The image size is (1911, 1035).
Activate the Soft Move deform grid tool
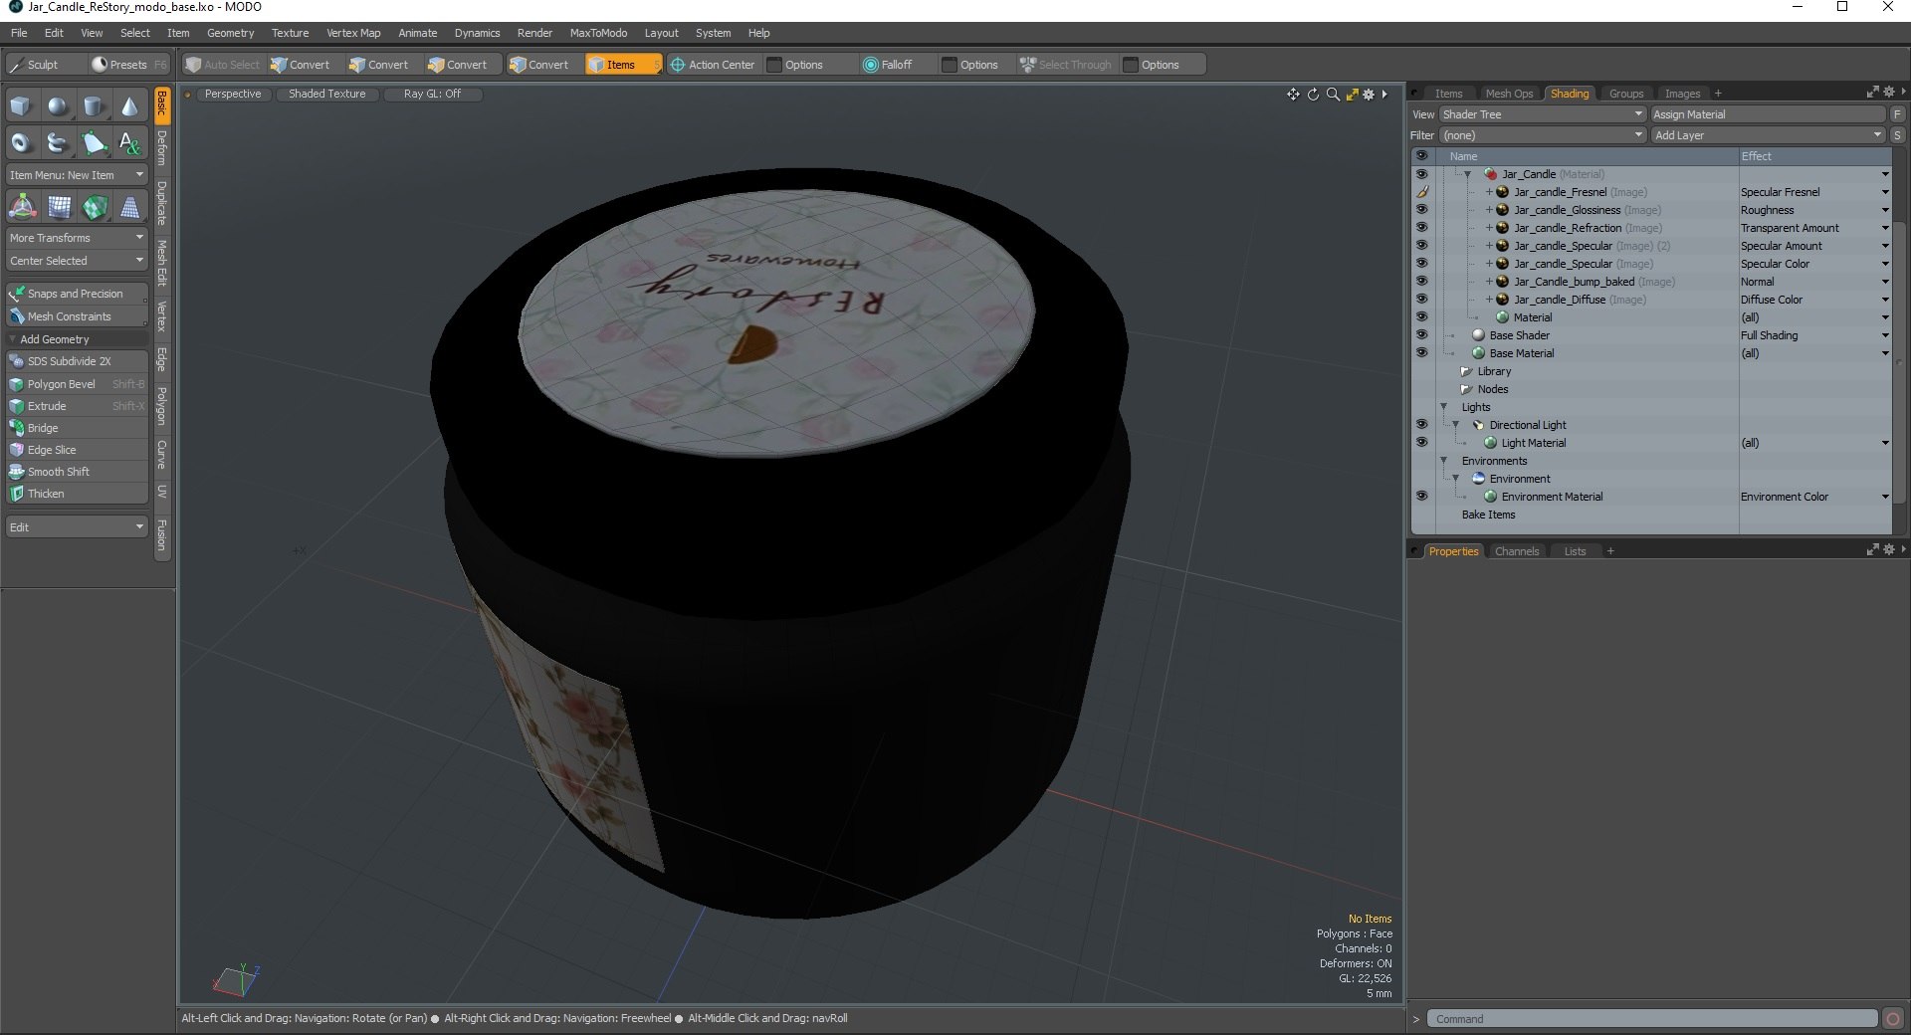pyautogui.click(x=59, y=207)
